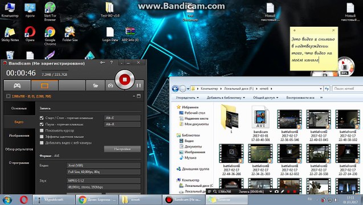Viewport: 363px width, 205px height.
Task: Collapse the Bandicam recording area bar arrow
Action: coord(134,96)
